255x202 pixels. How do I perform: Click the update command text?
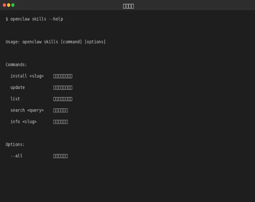click(x=18, y=88)
